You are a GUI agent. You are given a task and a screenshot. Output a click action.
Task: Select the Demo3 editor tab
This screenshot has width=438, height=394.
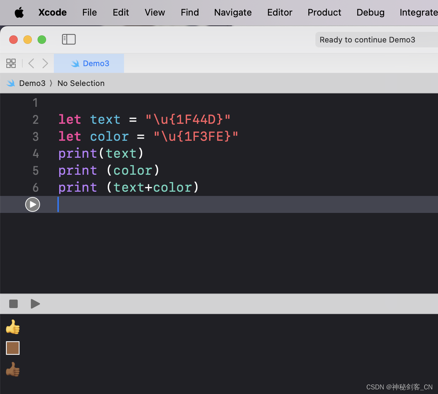coord(89,63)
